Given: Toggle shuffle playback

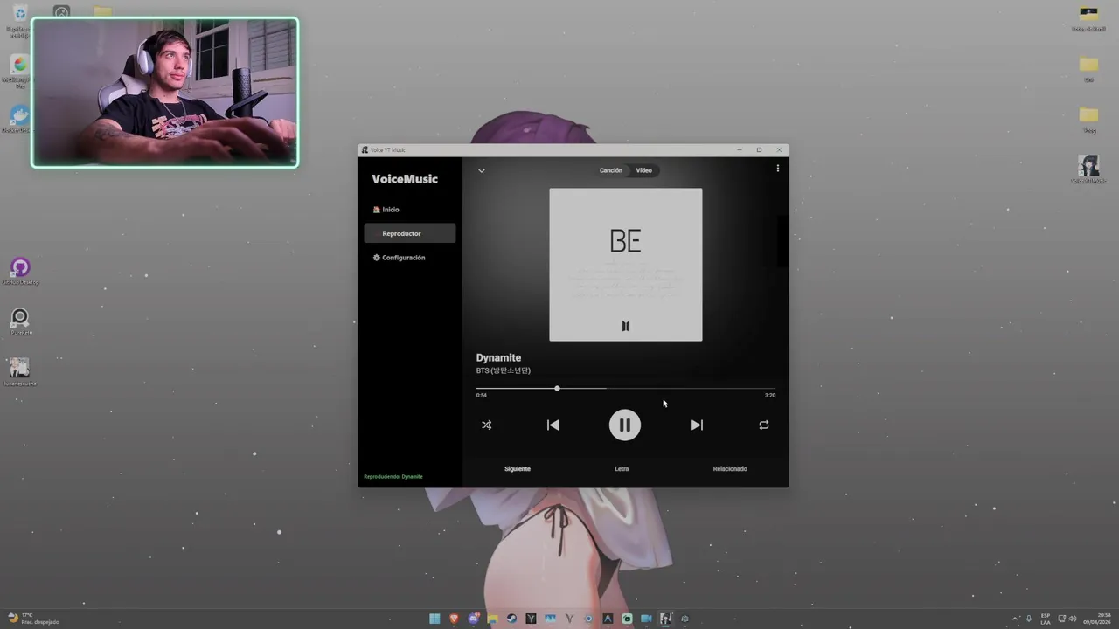Looking at the screenshot, I should 486,425.
